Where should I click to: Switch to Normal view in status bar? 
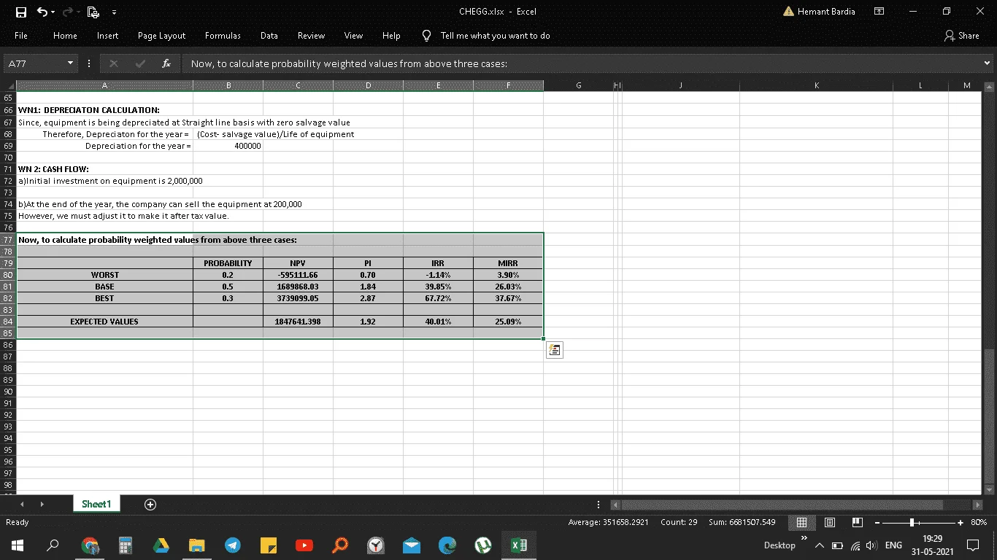pyautogui.click(x=801, y=522)
